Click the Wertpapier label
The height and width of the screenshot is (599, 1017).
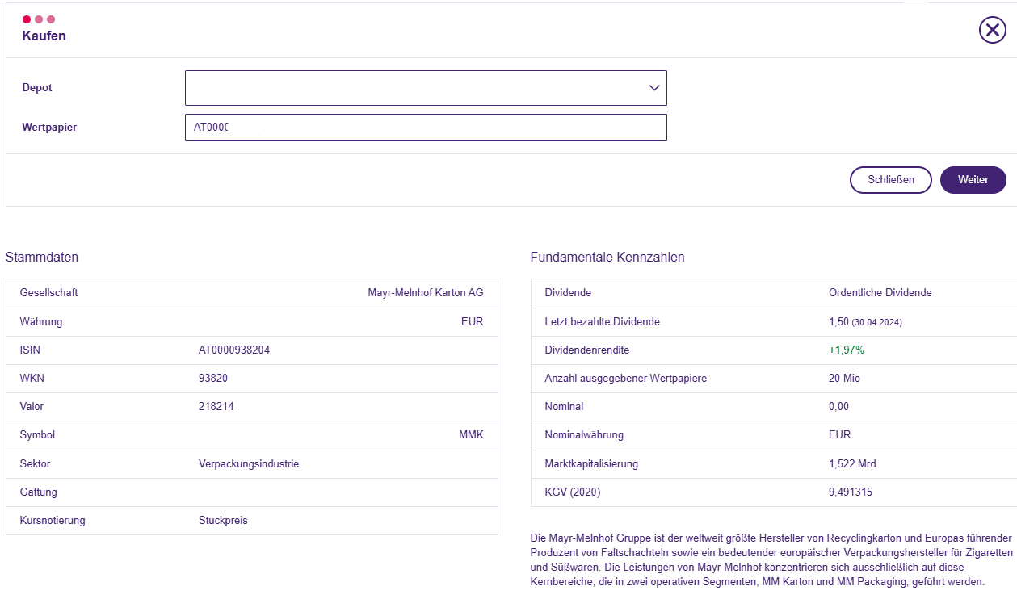click(x=49, y=128)
